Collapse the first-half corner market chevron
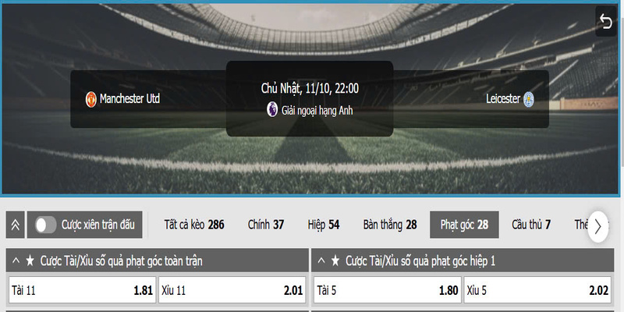Viewport: 624px width, 312px height. (321, 261)
